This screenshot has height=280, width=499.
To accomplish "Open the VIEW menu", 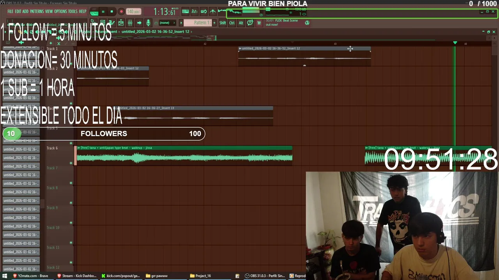I will coord(49,11).
